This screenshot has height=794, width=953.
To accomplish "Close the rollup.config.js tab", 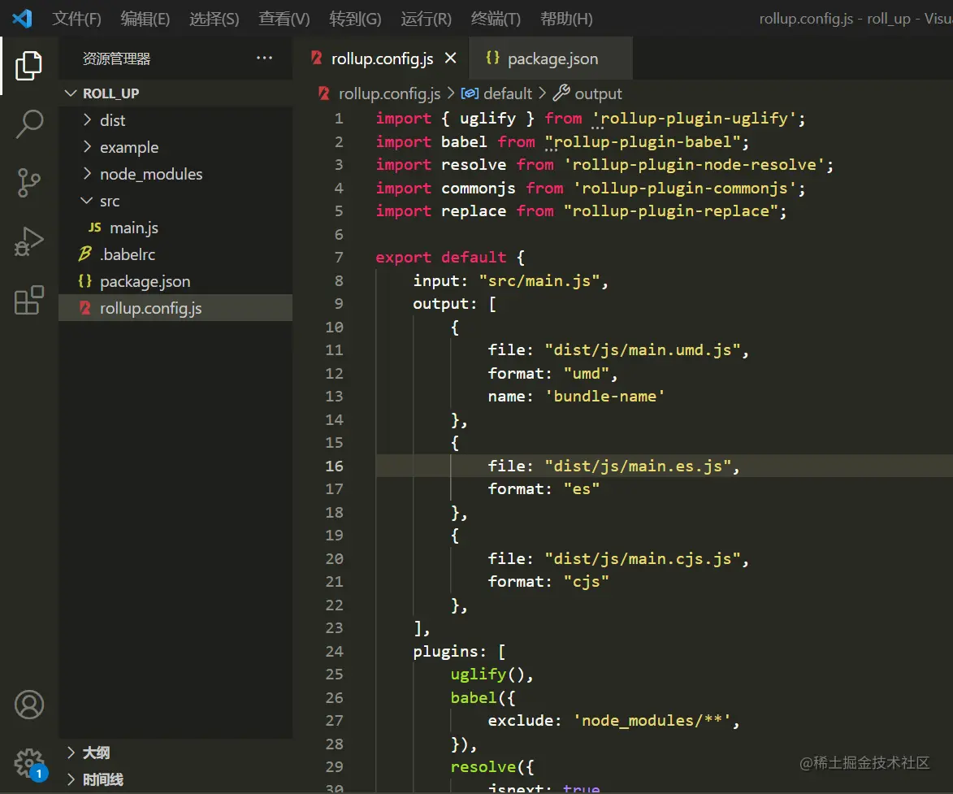I will tap(450, 58).
